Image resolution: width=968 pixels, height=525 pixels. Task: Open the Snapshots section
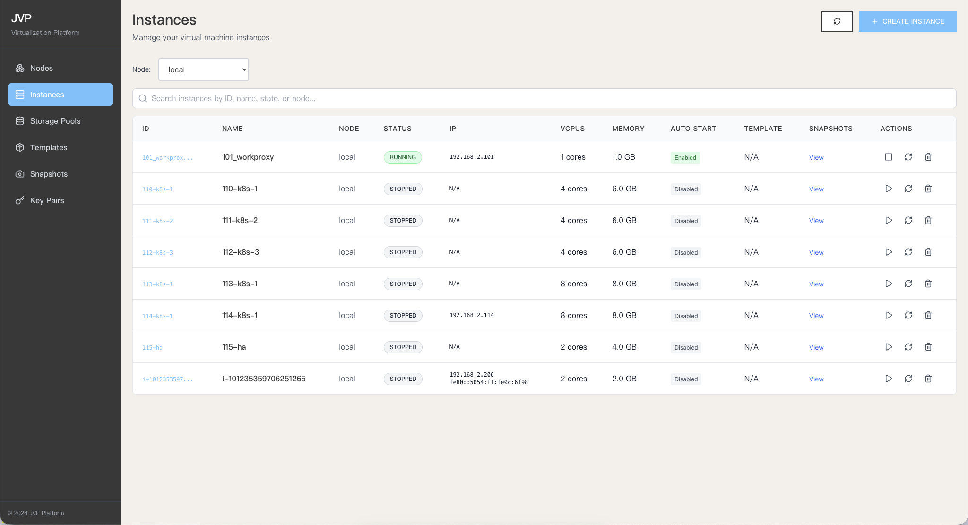[49, 174]
